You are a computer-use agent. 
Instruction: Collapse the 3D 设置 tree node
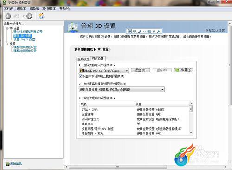pos(7,28)
